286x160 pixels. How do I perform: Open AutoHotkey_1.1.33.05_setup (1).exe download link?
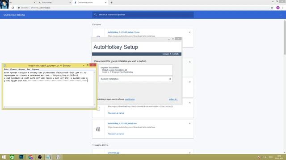pyautogui.click(x=124, y=32)
